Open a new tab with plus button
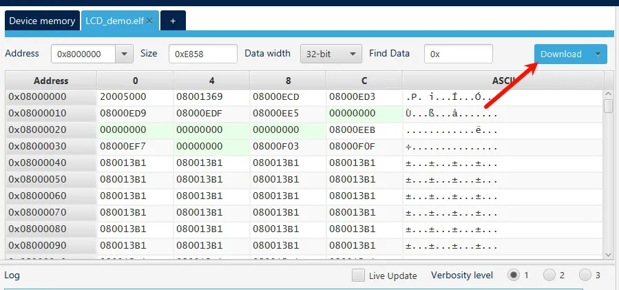 173,21
